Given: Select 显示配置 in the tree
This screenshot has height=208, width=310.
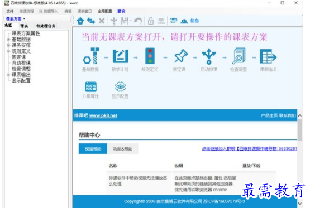Looking at the screenshot, I should point(21,81).
